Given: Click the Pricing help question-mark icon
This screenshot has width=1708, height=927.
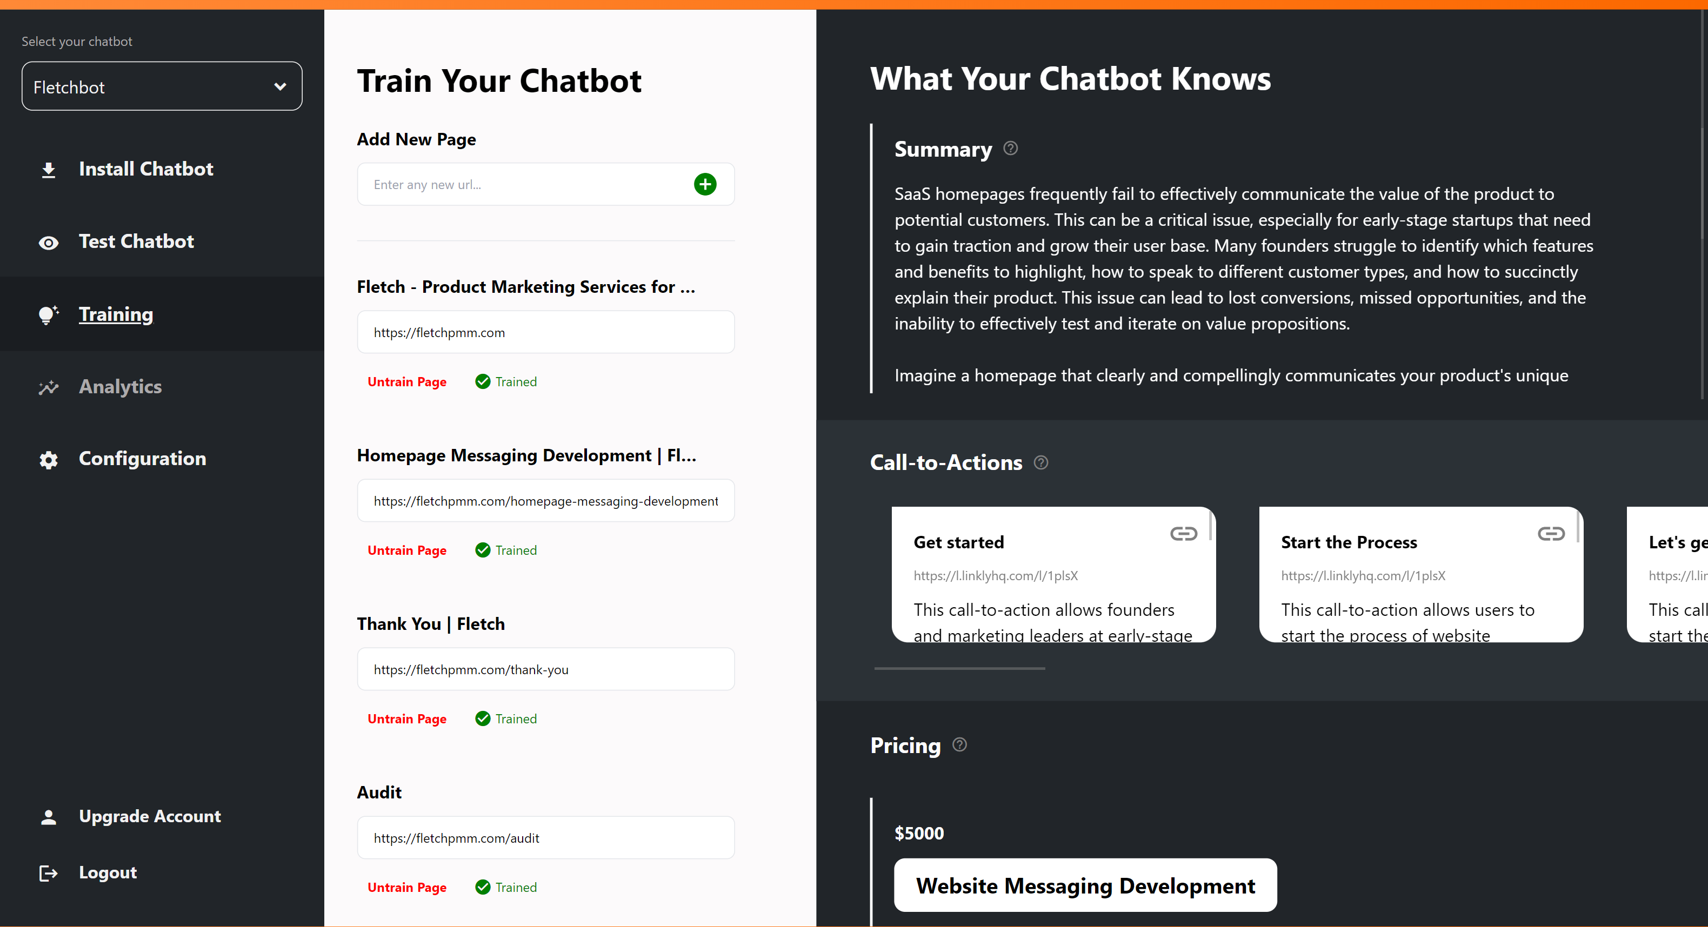Looking at the screenshot, I should pos(959,745).
